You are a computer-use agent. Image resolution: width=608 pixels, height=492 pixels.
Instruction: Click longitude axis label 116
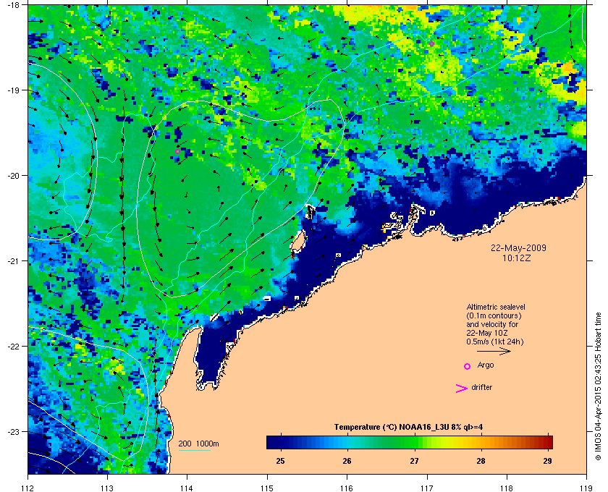[347, 488]
